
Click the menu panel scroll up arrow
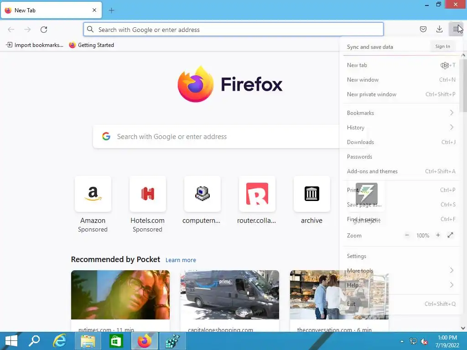[463, 55]
